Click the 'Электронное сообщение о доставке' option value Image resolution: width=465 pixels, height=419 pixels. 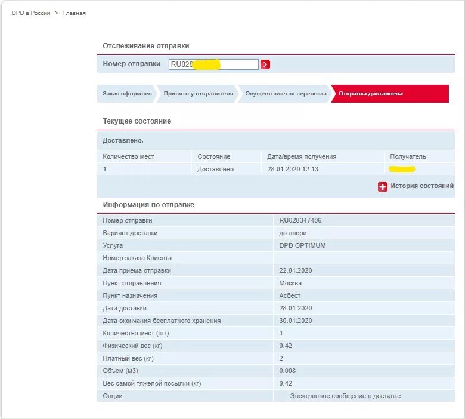click(x=345, y=396)
